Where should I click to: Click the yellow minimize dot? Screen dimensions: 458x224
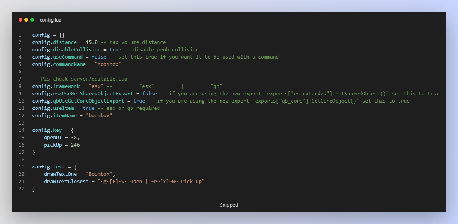pos(26,20)
